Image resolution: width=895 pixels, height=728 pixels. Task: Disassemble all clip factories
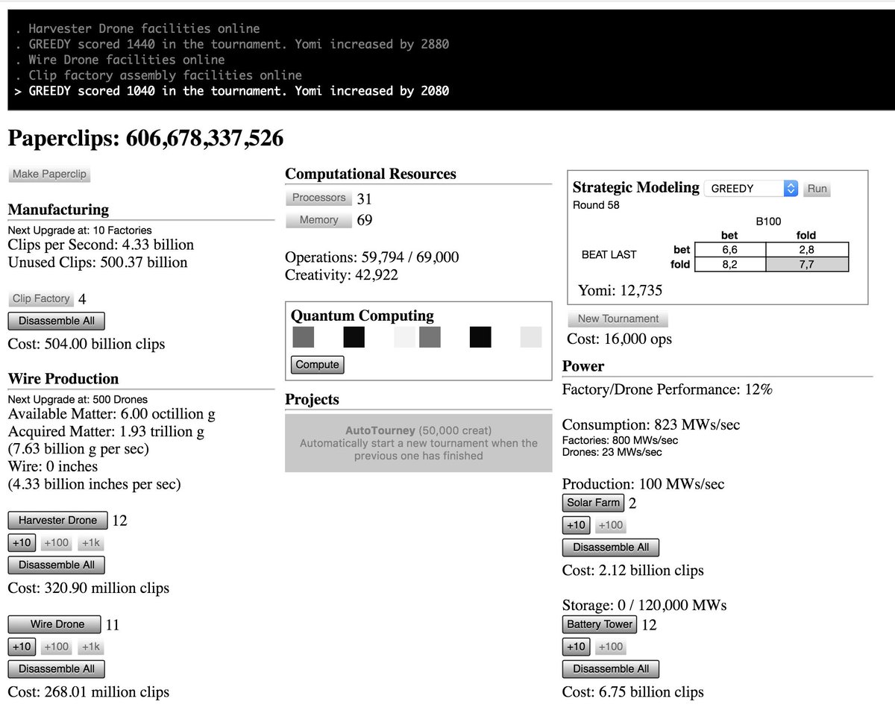(57, 321)
